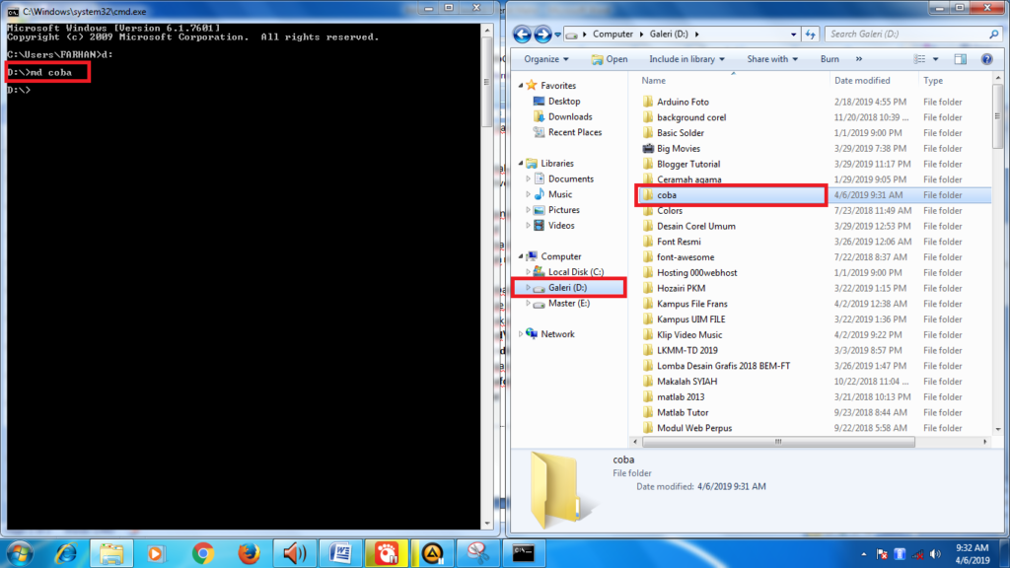The height and width of the screenshot is (568, 1010).
Task: Open the Share with menu
Action: [x=772, y=58]
